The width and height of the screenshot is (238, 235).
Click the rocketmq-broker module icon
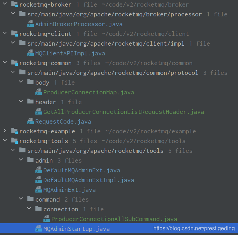coord(15,4)
